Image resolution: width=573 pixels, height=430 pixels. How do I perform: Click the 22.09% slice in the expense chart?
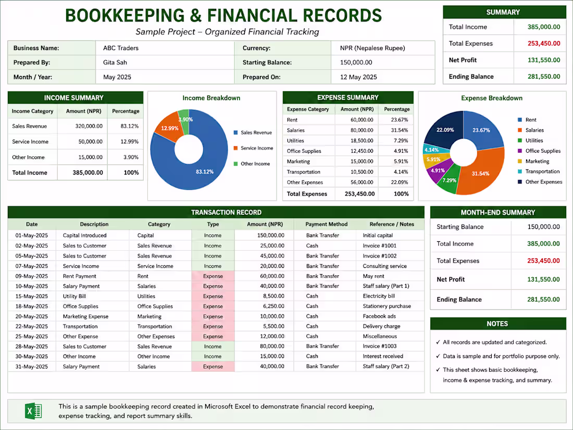click(445, 130)
